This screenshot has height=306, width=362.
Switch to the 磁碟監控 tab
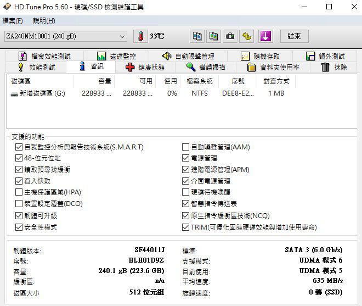click(116, 56)
